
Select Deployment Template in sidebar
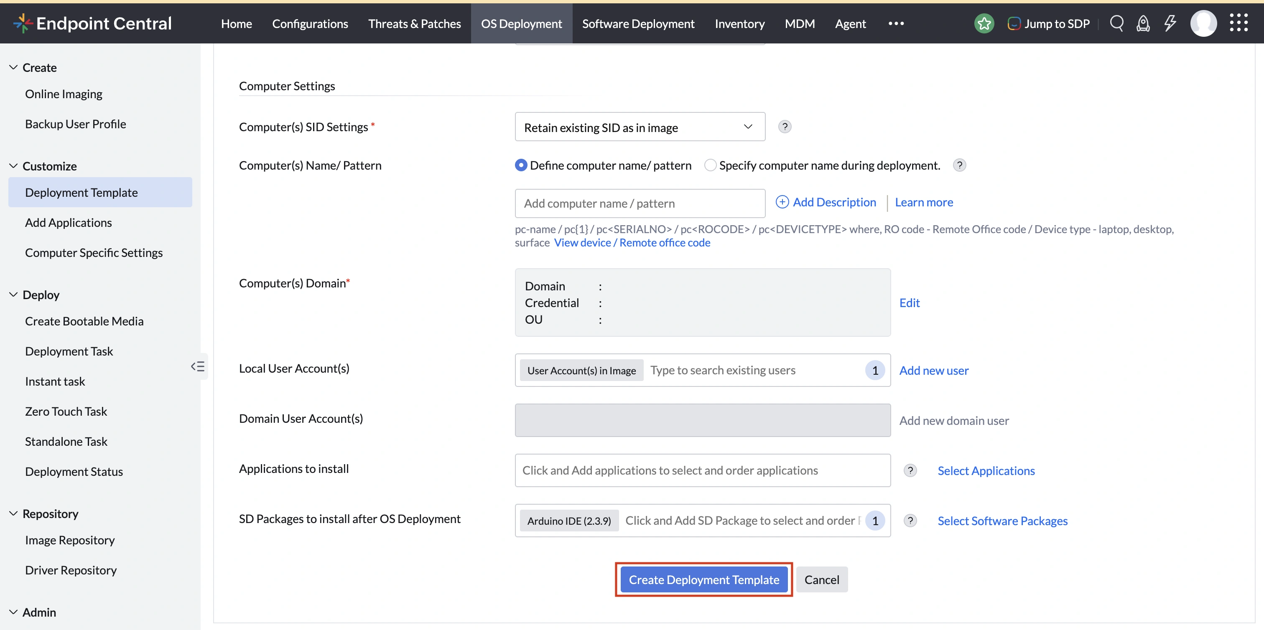click(100, 192)
